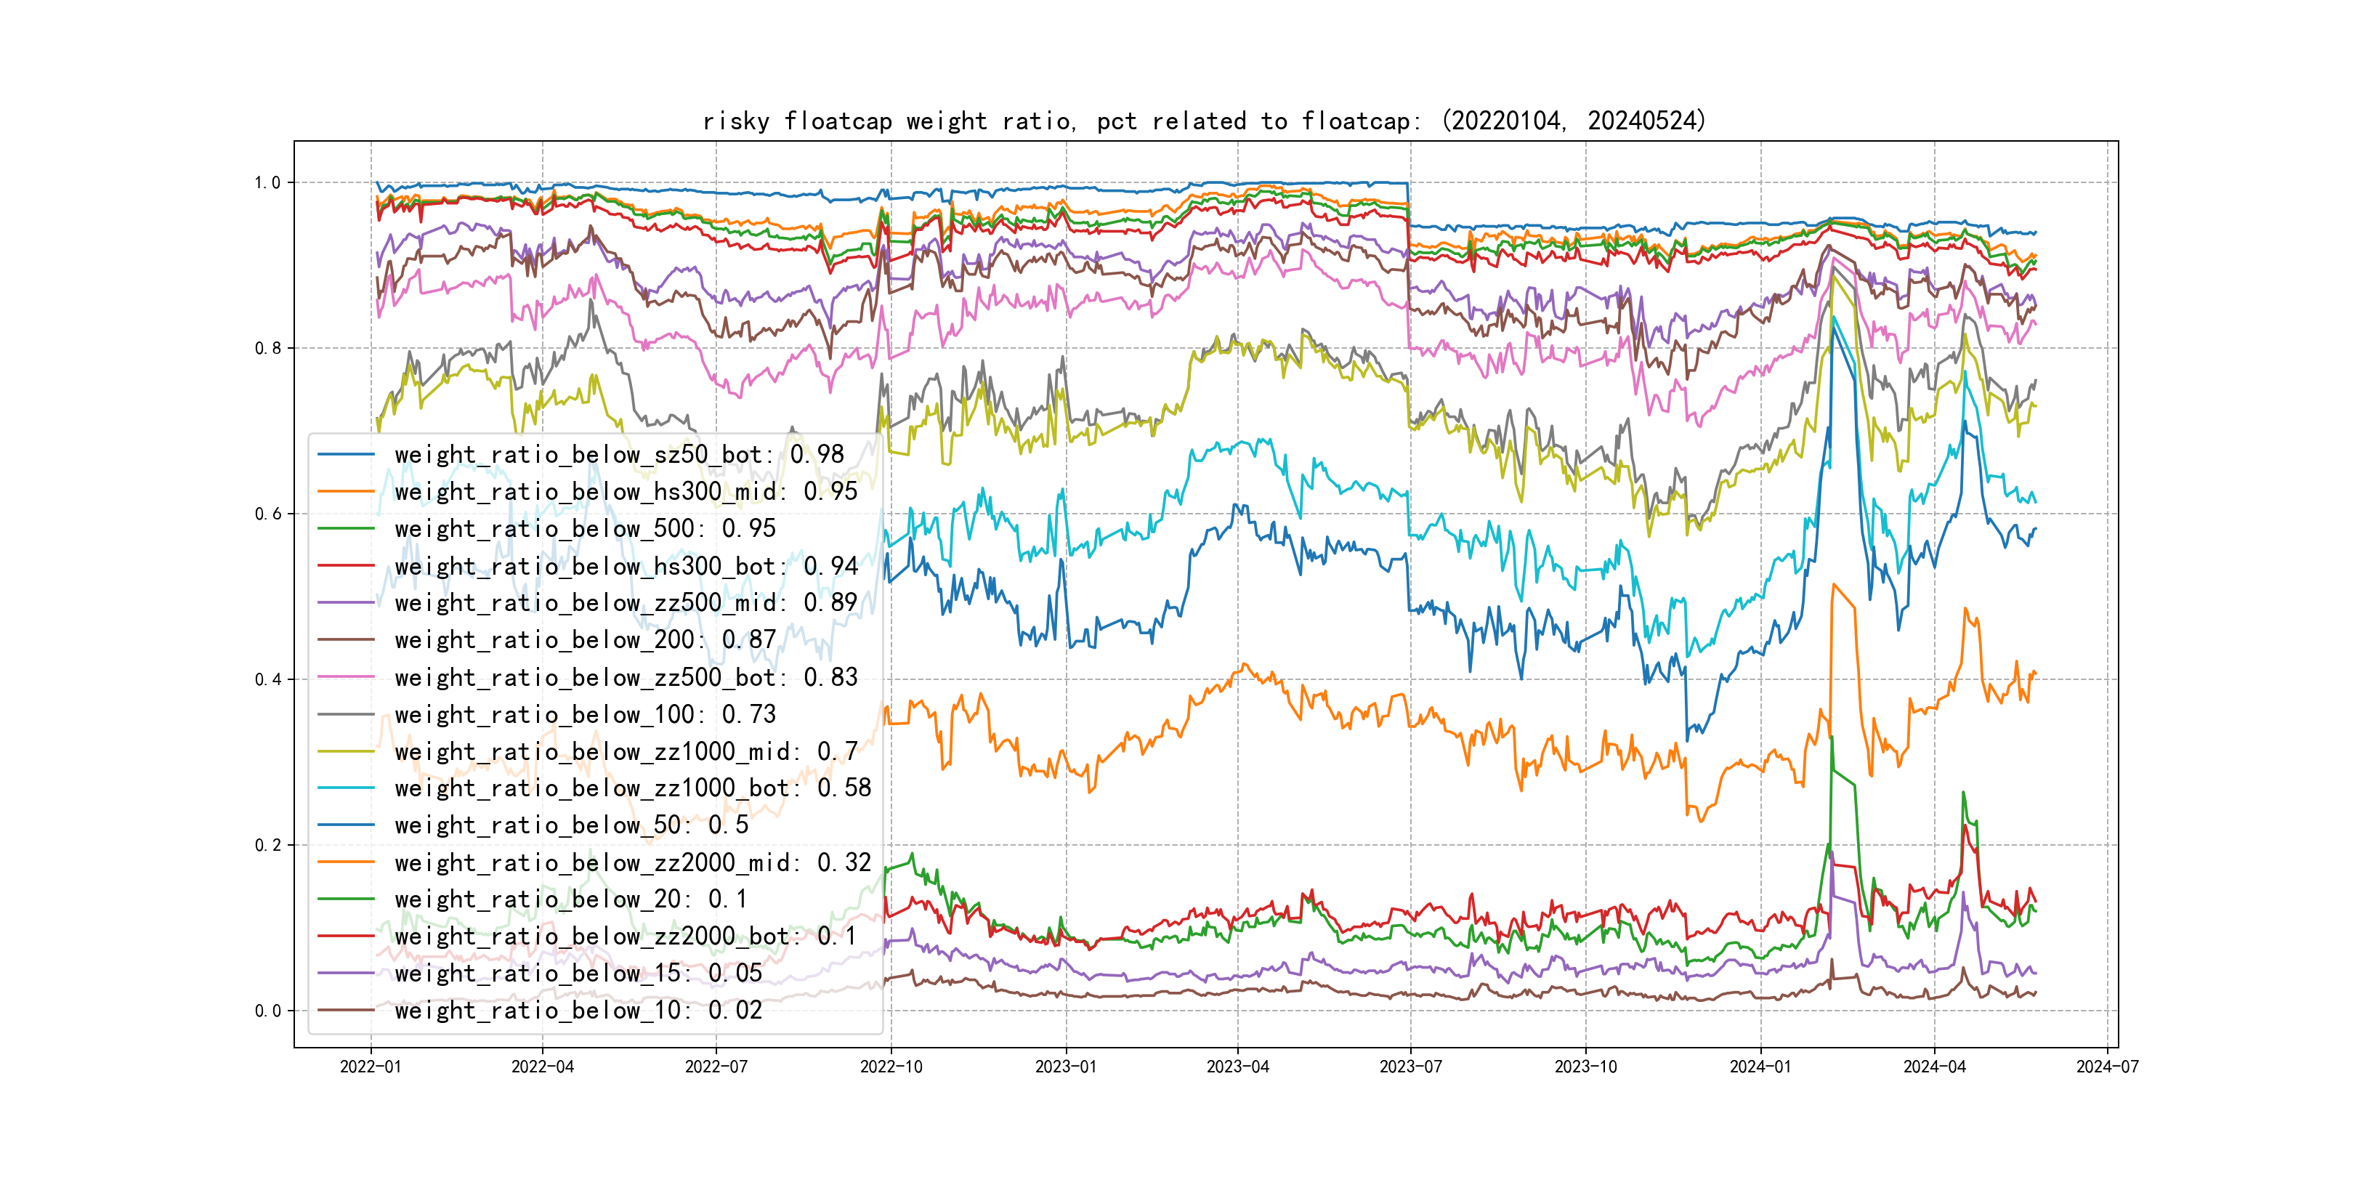Click the 1.0 y-axis tick label
2354x1177 pixels.
267,183
